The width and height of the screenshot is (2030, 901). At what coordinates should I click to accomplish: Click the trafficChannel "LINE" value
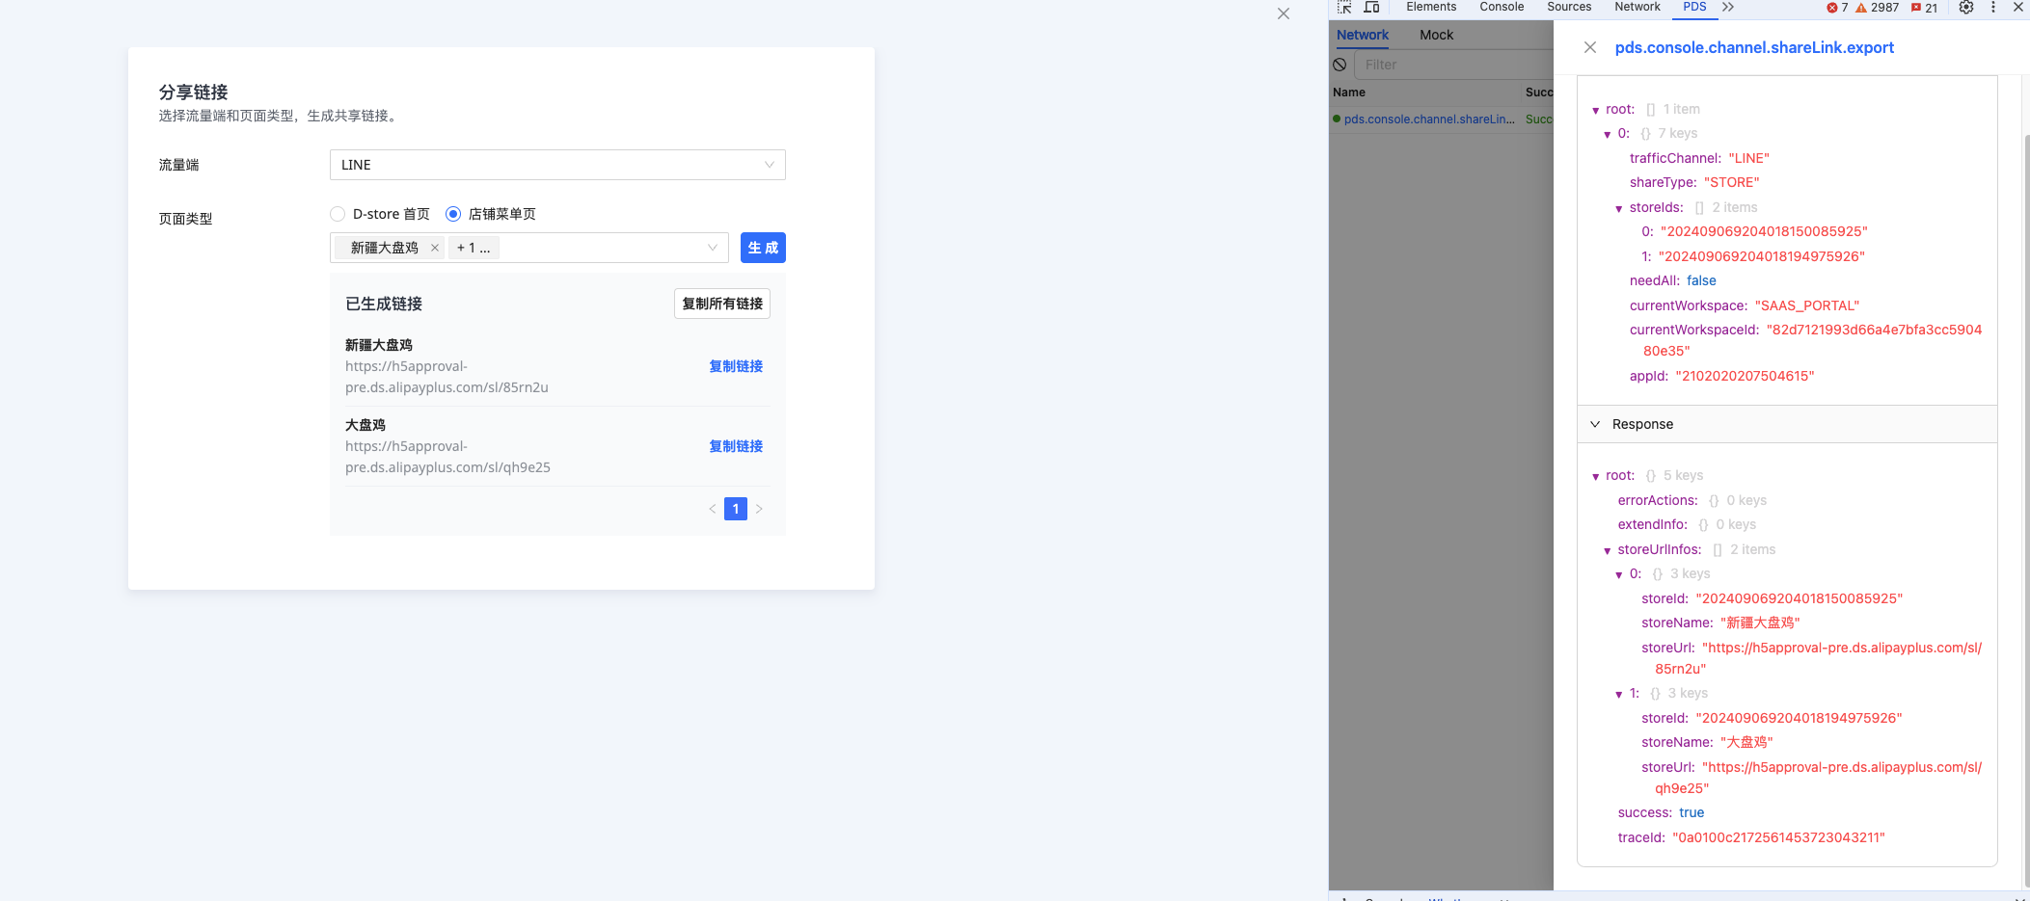pos(1748,158)
